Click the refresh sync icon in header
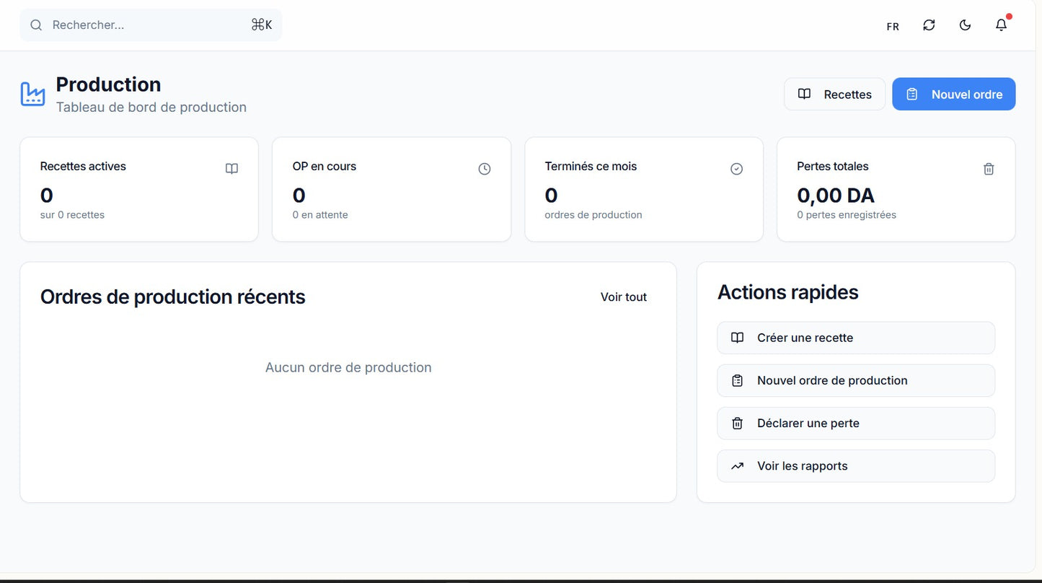The height and width of the screenshot is (583, 1042). pyautogui.click(x=929, y=25)
